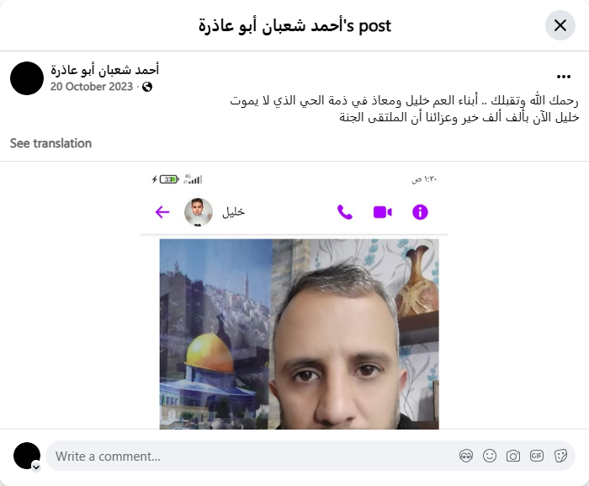This screenshot has height=486, width=589.
Task: Click the purple info icon
Action: [x=420, y=212]
